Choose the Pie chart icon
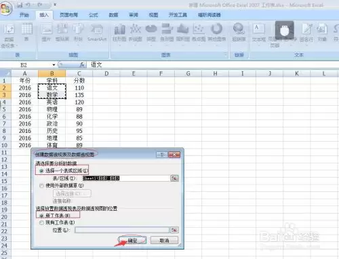The height and width of the screenshot is (259, 339). [x=151, y=33]
